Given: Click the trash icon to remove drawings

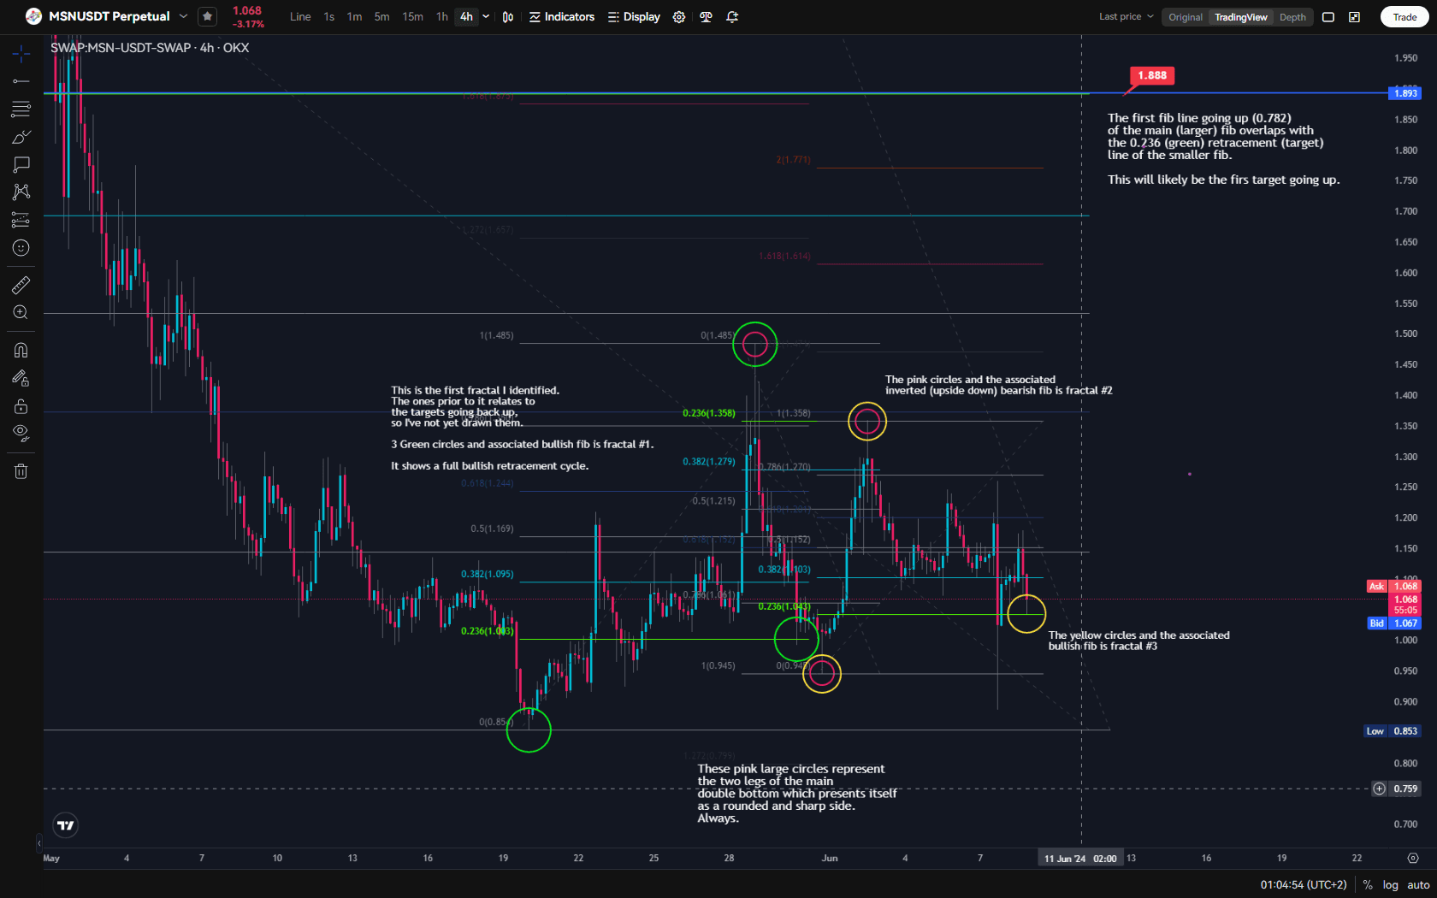Looking at the screenshot, I should tap(21, 471).
